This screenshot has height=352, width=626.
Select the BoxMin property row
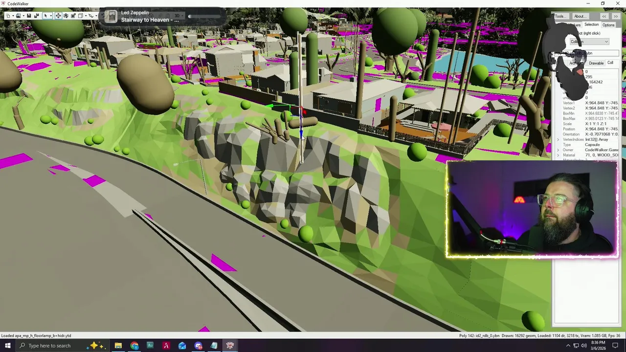click(x=587, y=113)
